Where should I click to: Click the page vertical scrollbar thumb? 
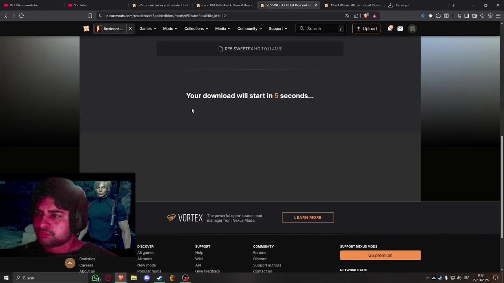[502, 187]
